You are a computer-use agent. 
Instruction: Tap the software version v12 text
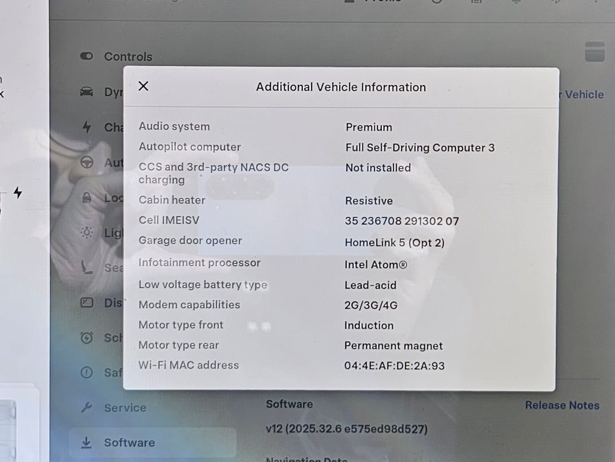[x=345, y=429]
